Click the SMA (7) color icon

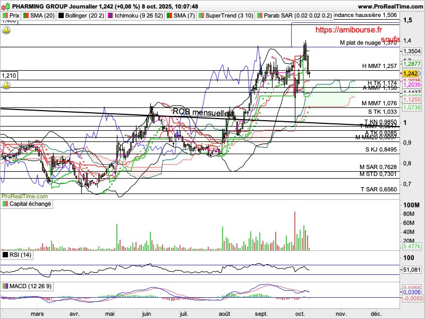pos(169,15)
